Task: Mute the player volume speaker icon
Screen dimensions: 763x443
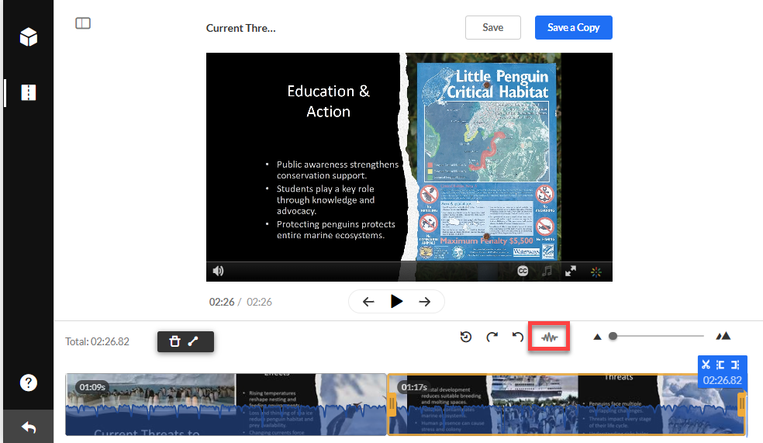Action: pyautogui.click(x=219, y=271)
